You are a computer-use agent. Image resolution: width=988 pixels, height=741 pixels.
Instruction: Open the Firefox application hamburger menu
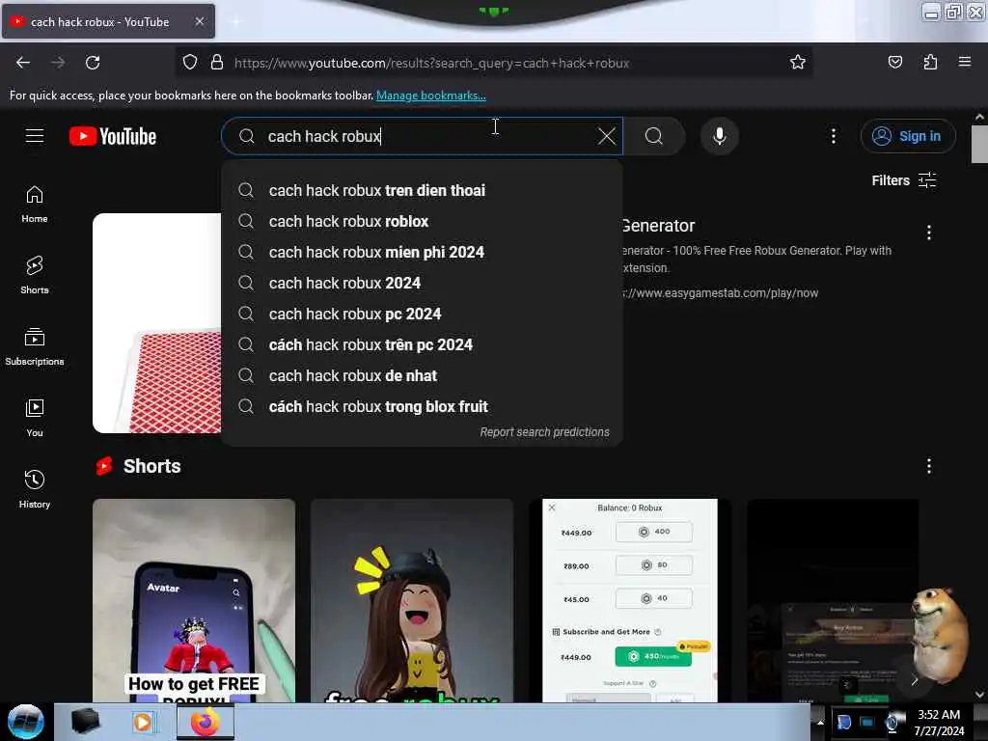pyautogui.click(x=965, y=62)
